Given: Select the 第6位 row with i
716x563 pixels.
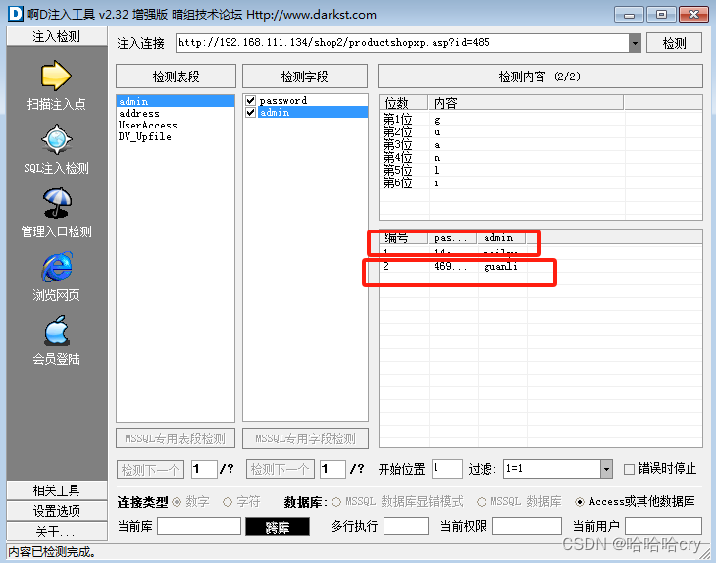Looking at the screenshot, I should [x=540, y=183].
